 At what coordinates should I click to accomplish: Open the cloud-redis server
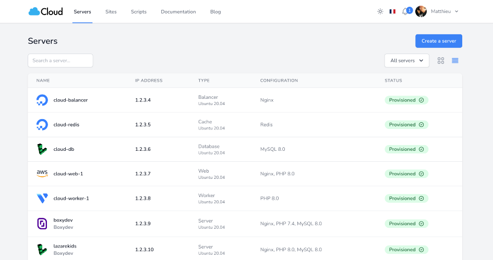pyautogui.click(x=66, y=125)
